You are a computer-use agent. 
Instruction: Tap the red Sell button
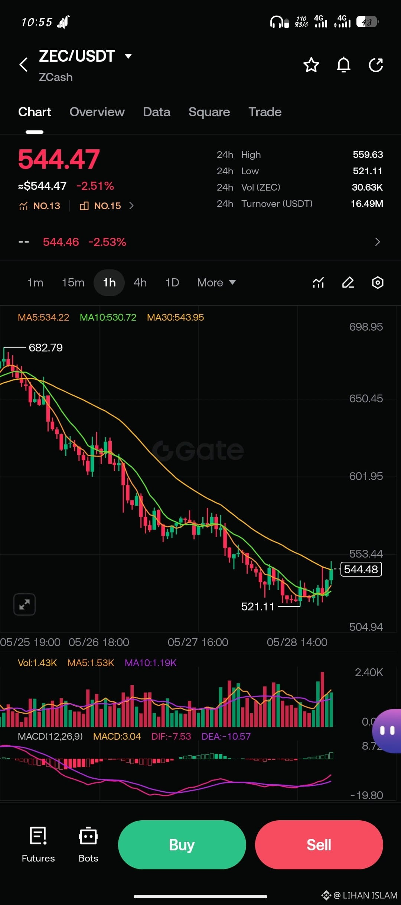point(319,845)
